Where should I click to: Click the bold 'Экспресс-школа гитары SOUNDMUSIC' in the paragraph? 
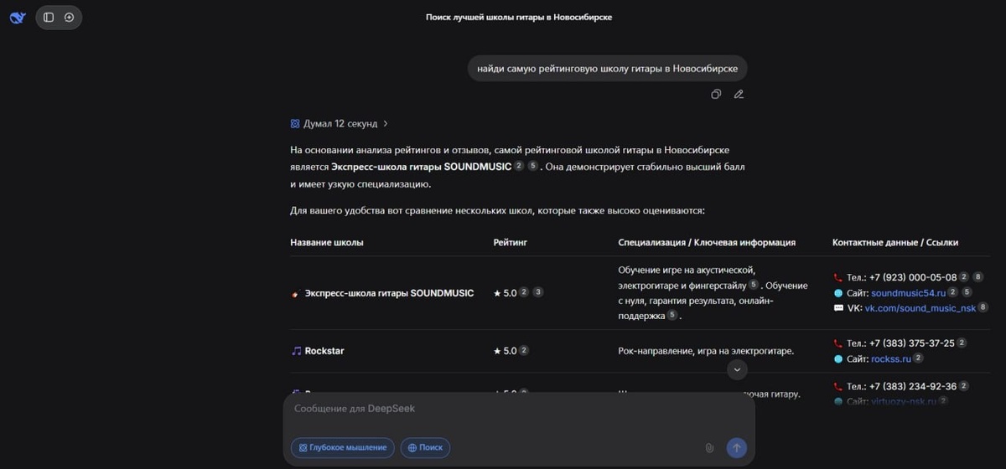pos(421,167)
